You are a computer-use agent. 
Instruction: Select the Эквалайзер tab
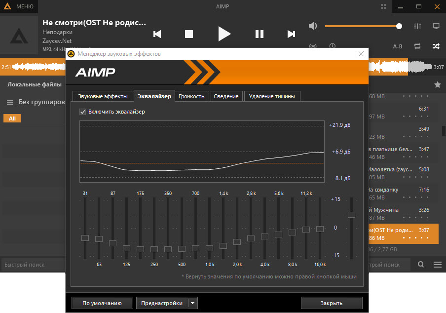(x=154, y=96)
